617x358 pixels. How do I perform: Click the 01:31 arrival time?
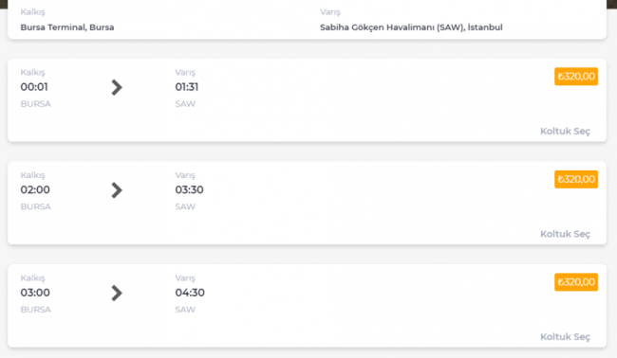click(x=187, y=87)
